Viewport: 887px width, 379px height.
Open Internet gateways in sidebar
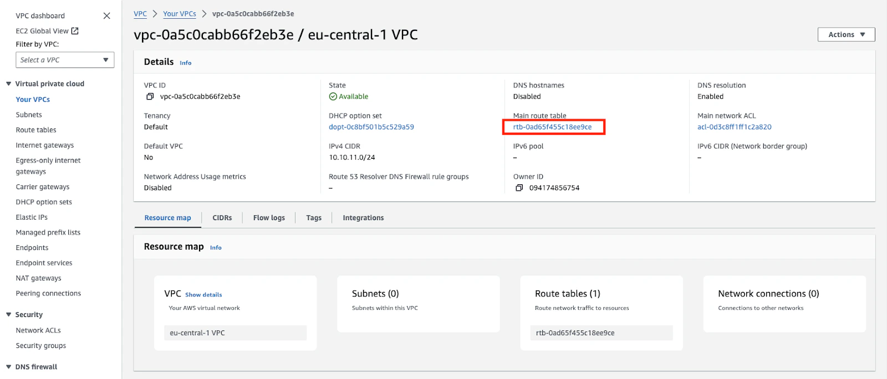click(45, 146)
